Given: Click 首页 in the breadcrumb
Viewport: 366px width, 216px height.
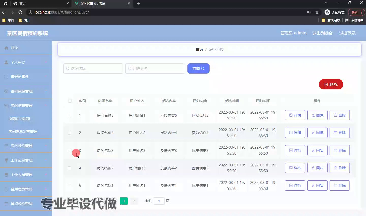Looking at the screenshot, I should [199, 49].
